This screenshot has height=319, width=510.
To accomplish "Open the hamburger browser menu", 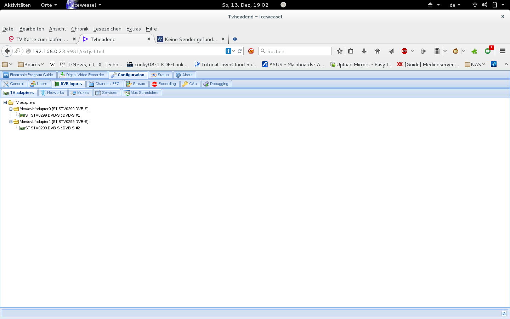I will 503,51.
